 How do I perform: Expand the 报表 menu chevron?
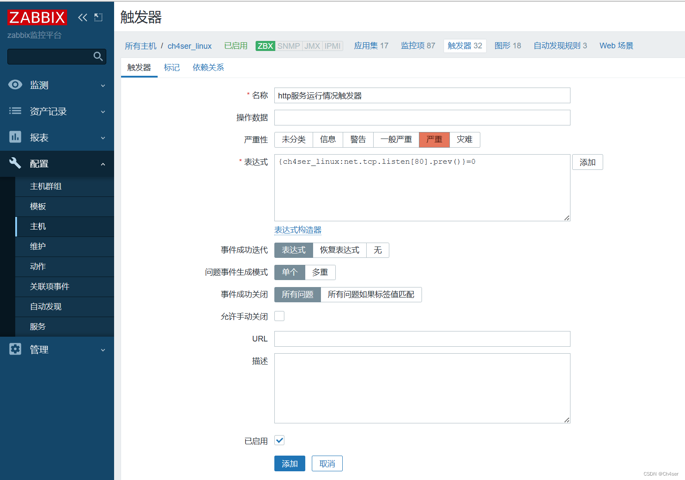click(x=103, y=138)
